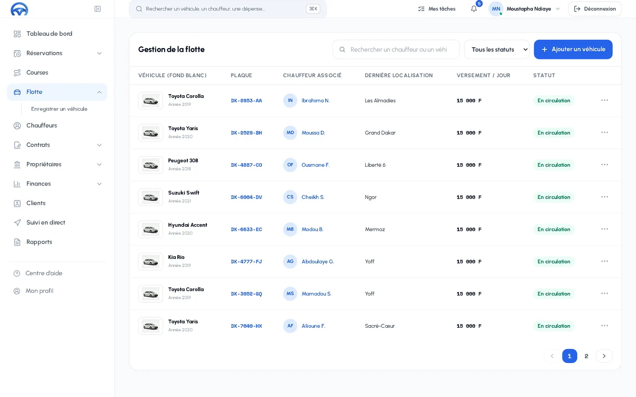Viewport: 636px width, 397px height.
Task: Open the Chauffeurs section
Action: [x=57, y=126]
